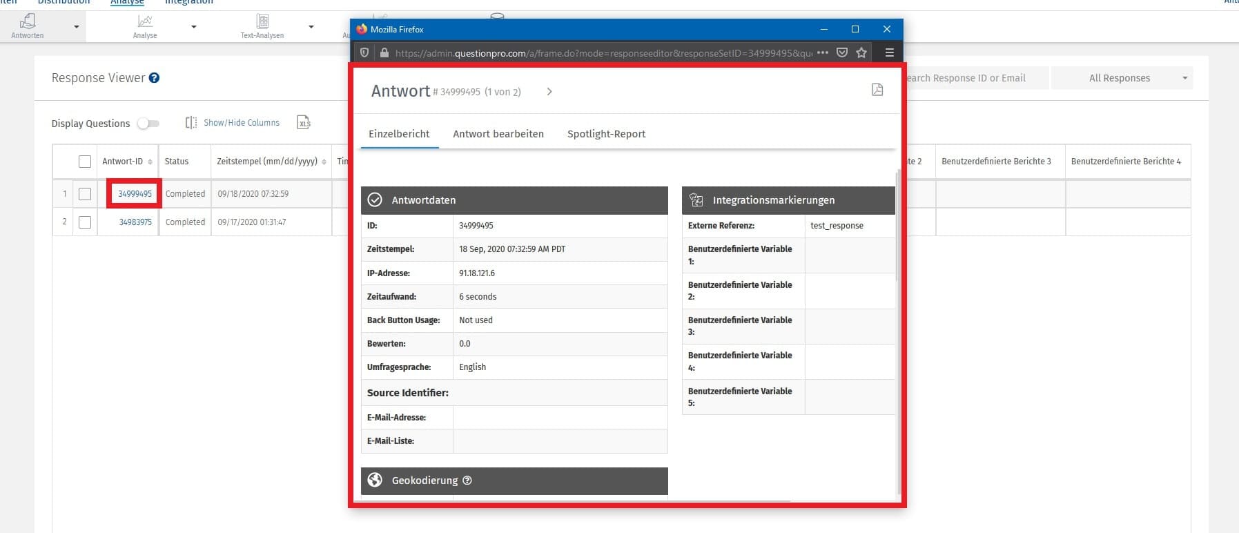
Task: Open the Firefox hamburger menu
Action: click(x=889, y=52)
